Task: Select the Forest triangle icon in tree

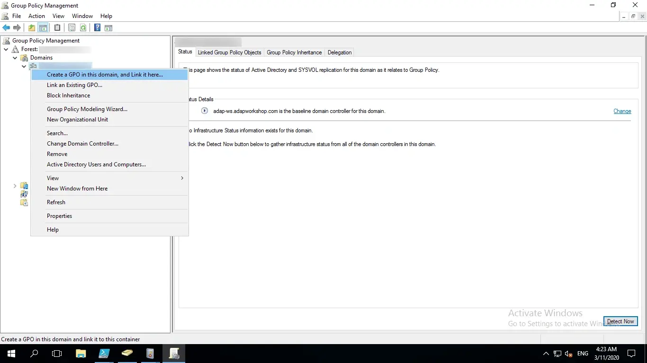Action: (16, 49)
